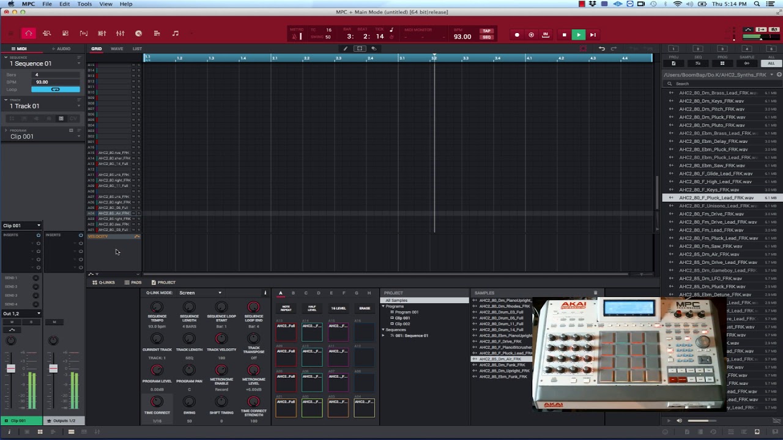The image size is (783, 440).
Task: Expand the 001: Sequence 01 tree node
Action: pos(384,335)
